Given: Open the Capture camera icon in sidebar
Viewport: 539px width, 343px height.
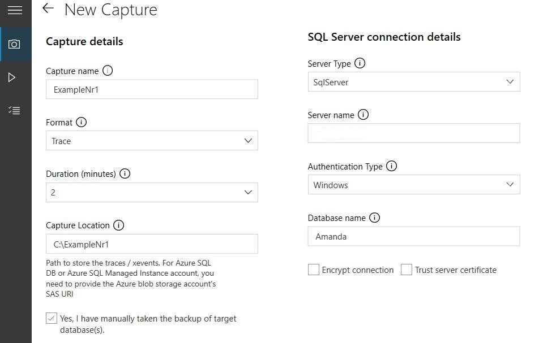Looking at the screenshot, I should pos(15,44).
